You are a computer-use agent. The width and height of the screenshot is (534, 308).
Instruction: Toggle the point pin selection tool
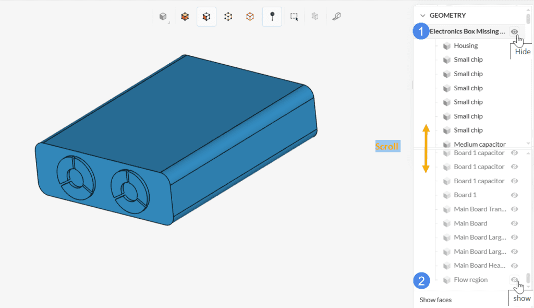pos(272,17)
